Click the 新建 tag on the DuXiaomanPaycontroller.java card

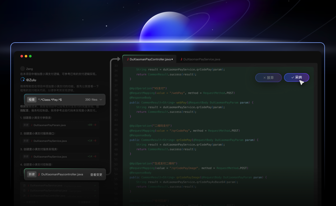pyautogui.click(x=32, y=174)
